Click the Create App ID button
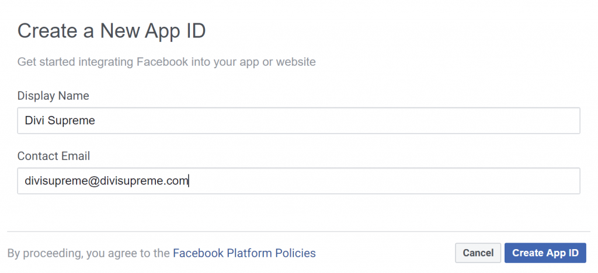 click(x=545, y=253)
